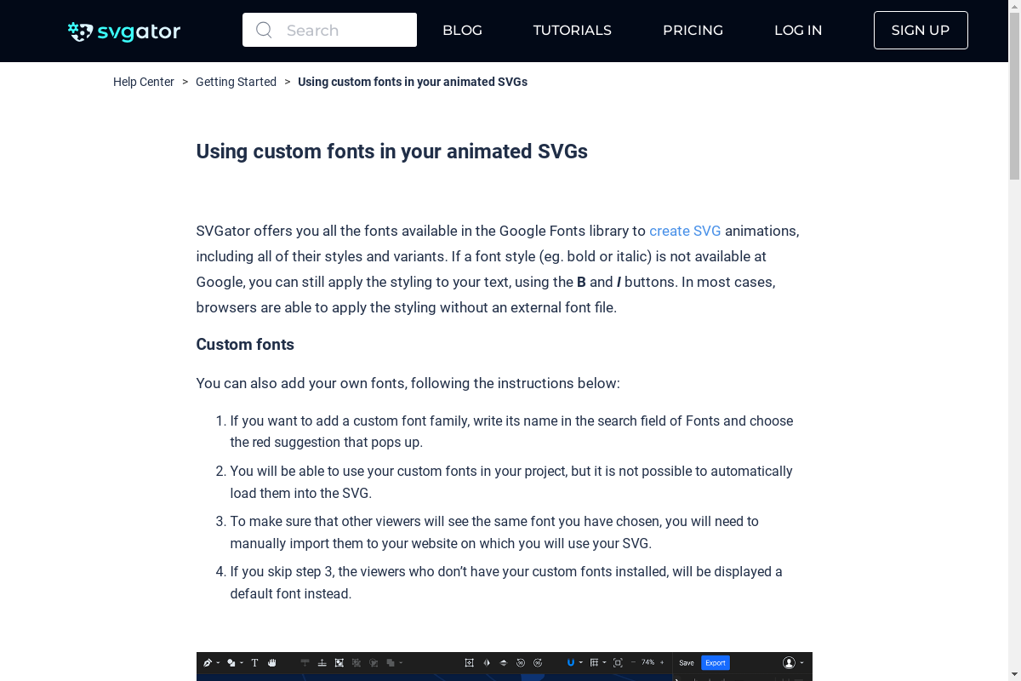Follow the create SVG link
The height and width of the screenshot is (681, 1021).
point(685,231)
